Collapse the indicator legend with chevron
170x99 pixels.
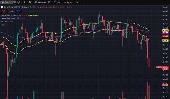point(3,24)
